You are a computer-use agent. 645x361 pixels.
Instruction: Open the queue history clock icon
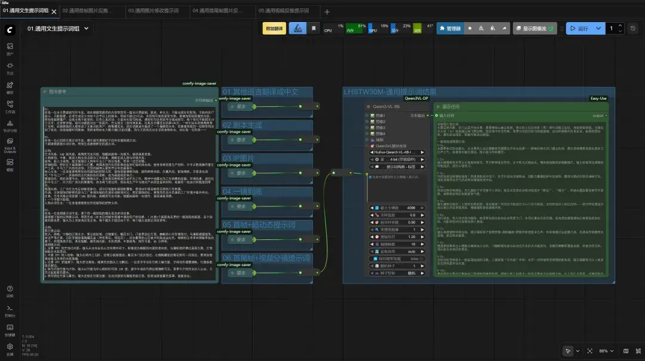[633, 29]
